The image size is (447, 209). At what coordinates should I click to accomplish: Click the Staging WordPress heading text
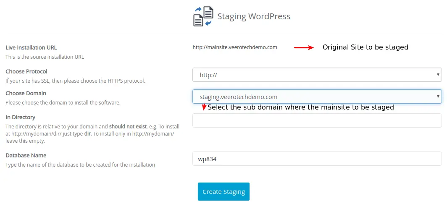coord(254,16)
